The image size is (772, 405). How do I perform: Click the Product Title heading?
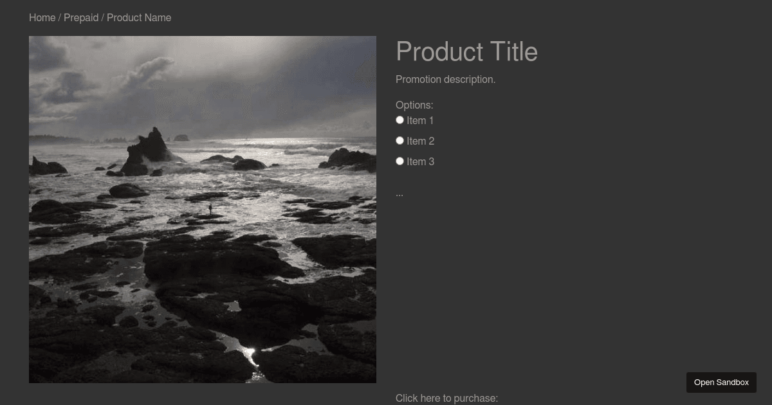(x=466, y=52)
